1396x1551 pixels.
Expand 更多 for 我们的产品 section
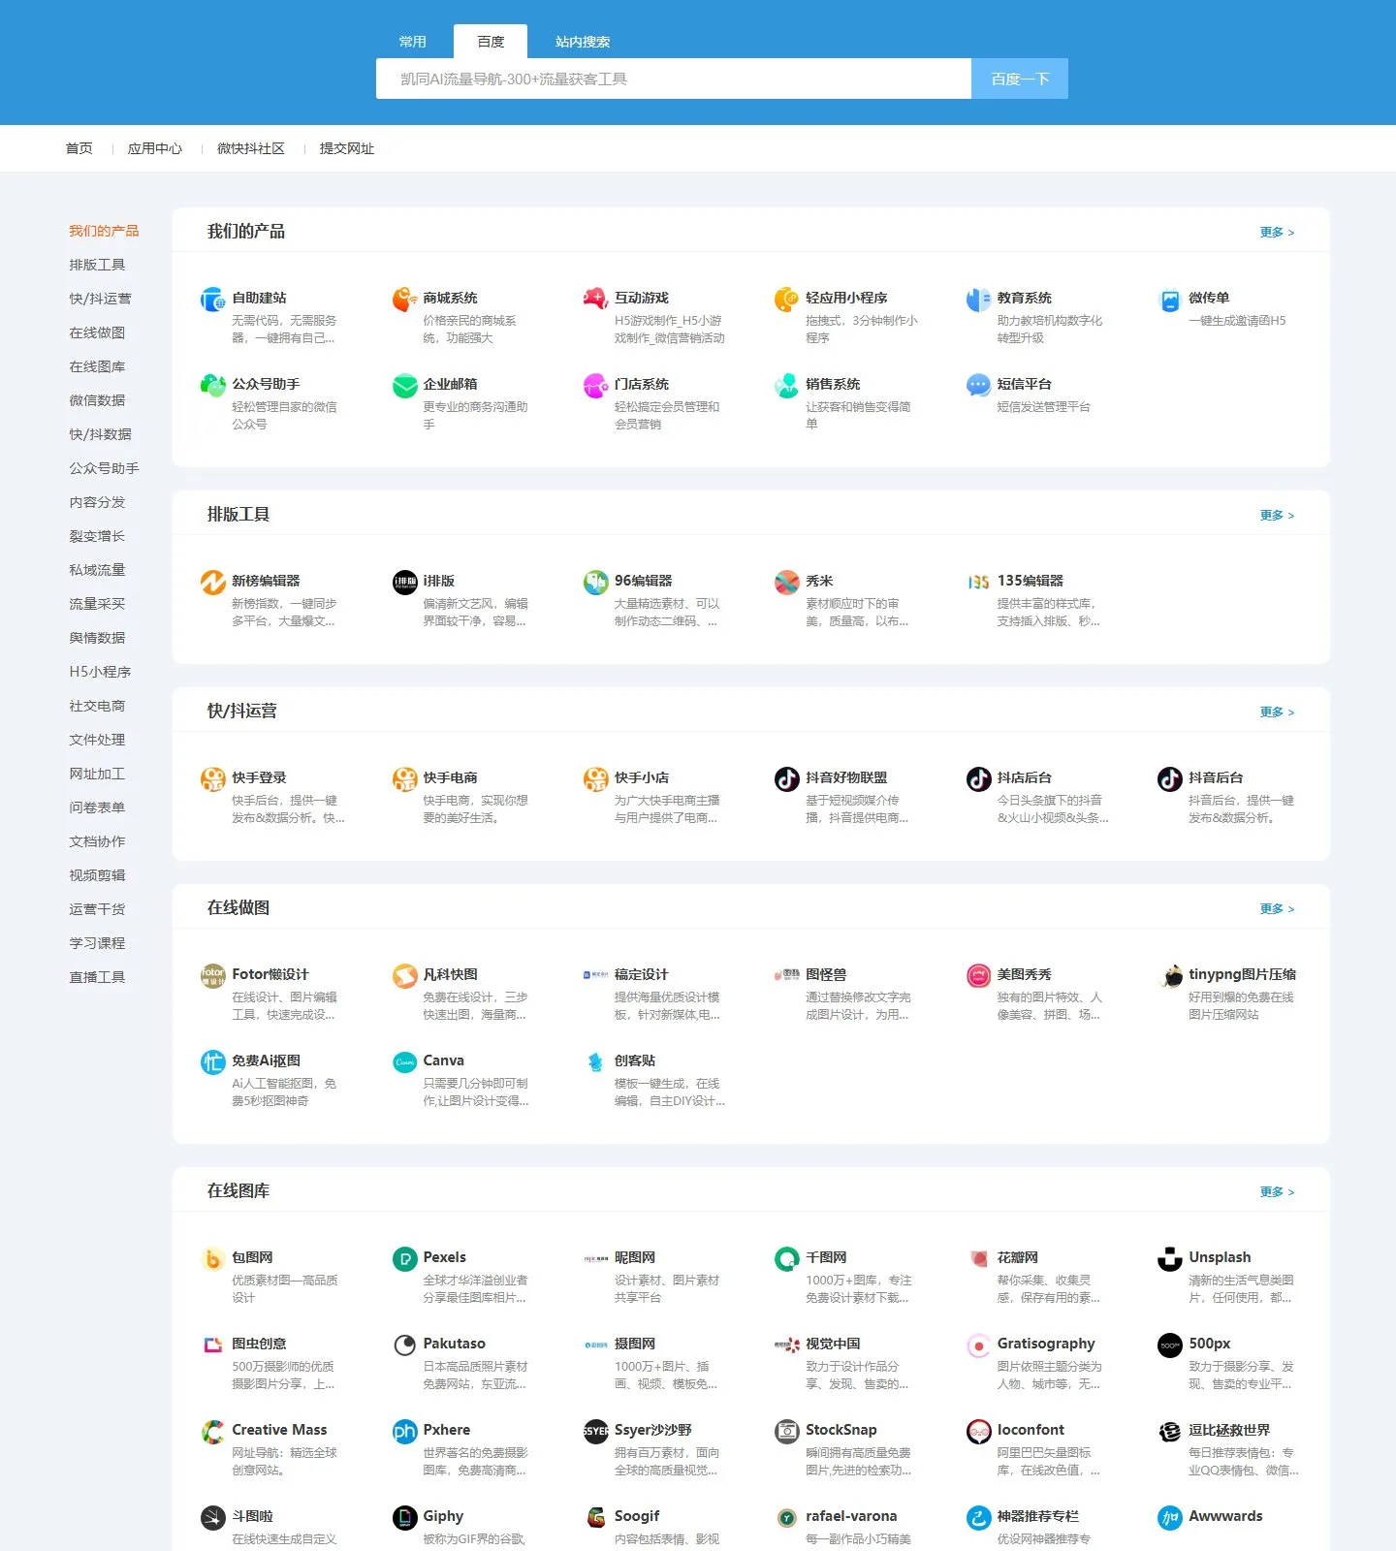(1277, 233)
